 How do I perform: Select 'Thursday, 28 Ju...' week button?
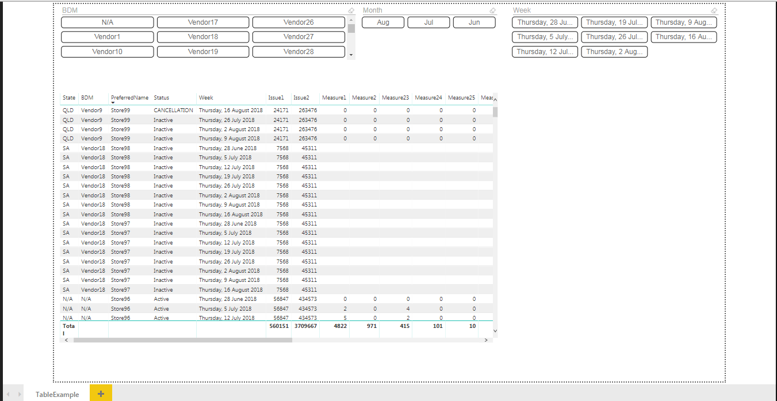545,22
